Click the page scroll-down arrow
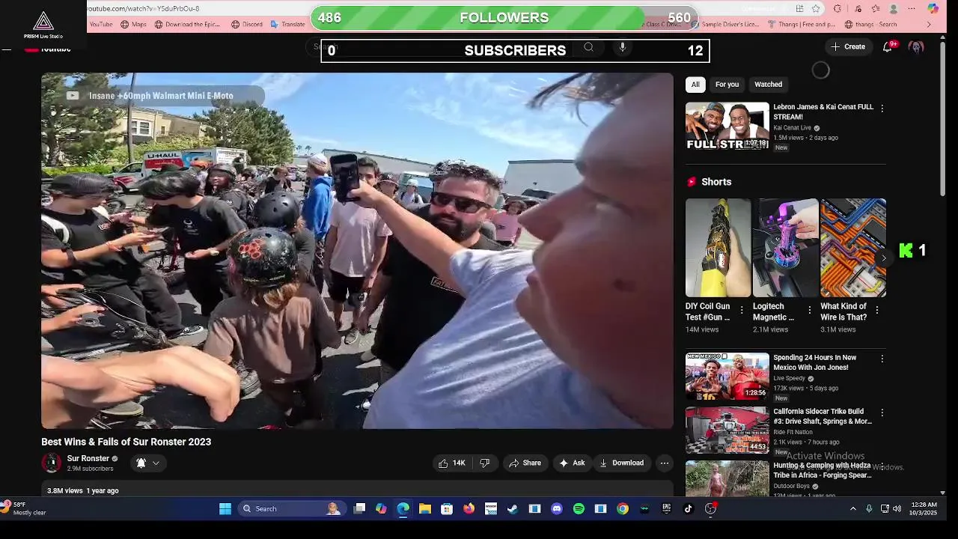The height and width of the screenshot is (539, 958). tap(942, 493)
